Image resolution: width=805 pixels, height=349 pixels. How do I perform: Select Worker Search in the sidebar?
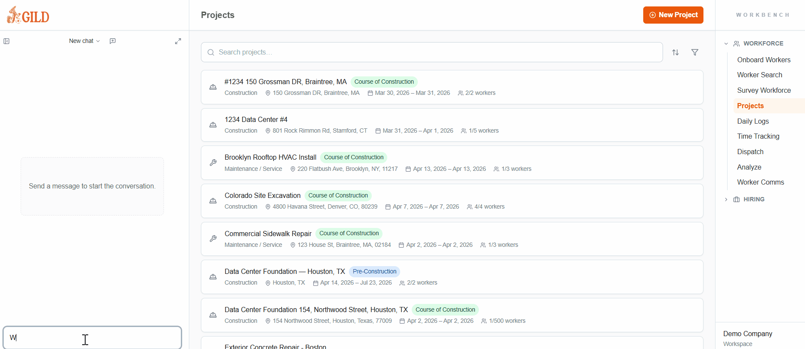[759, 75]
